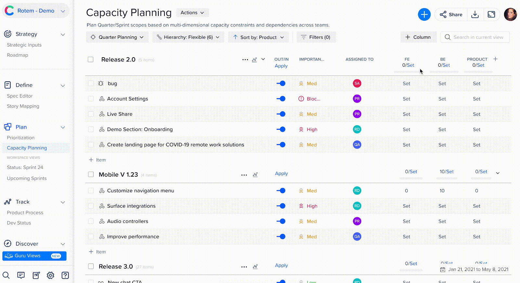This screenshot has height=283, width=520.
Task: Expand the Sort by: Product dropdown
Action: [259, 37]
